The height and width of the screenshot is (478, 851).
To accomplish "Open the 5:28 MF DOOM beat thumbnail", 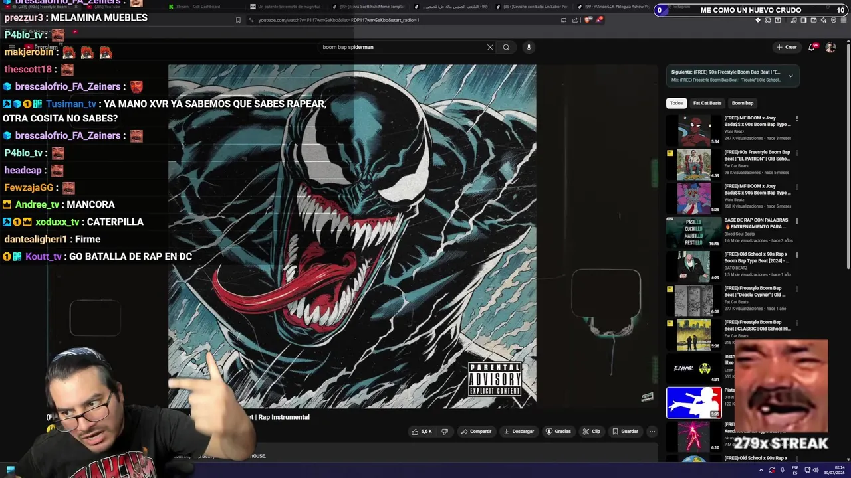I will (693, 199).
